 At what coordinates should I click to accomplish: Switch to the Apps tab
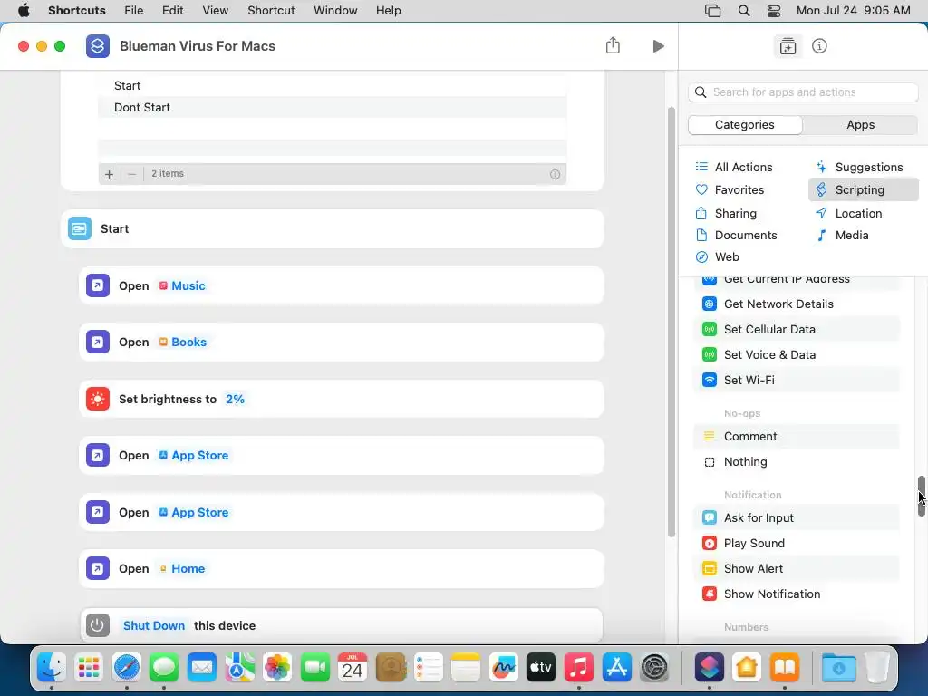[x=860, y=125]
